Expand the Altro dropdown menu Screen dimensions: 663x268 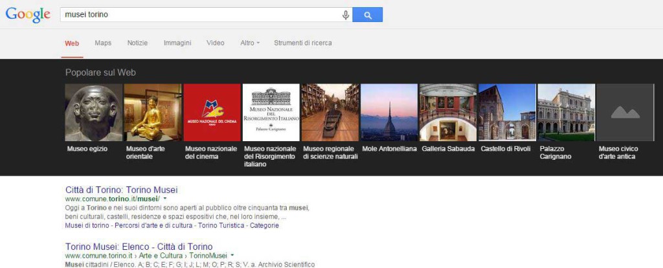(249, 43)
